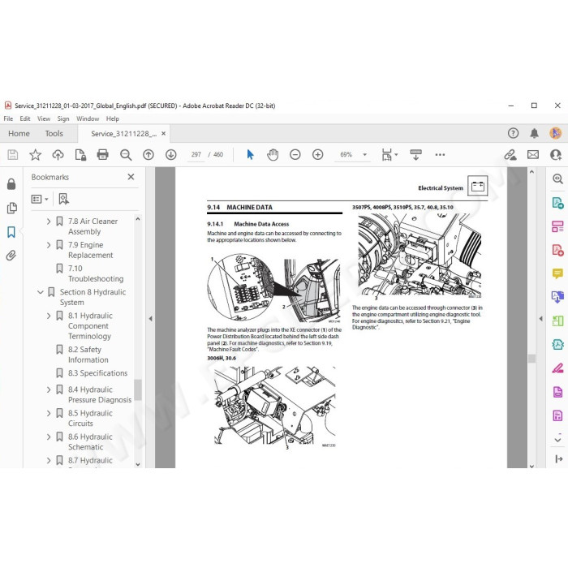Bookmark file with the star icon
The height and width of the screenshot is (568, 568).
(35, 155)
